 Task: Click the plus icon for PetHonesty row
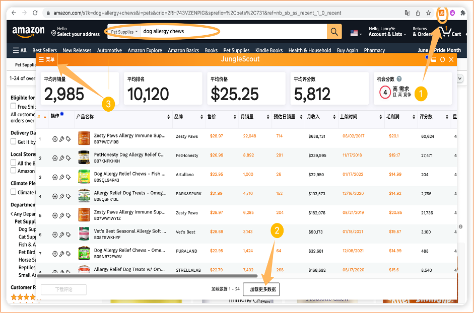(x=55, y=158)
